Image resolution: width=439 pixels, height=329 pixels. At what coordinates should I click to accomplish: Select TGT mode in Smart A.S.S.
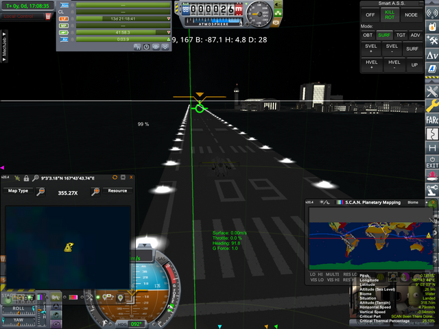401,35
